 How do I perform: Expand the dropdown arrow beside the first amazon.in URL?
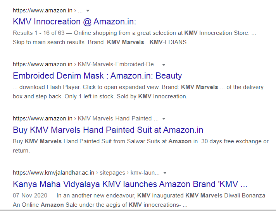point(88,11)
